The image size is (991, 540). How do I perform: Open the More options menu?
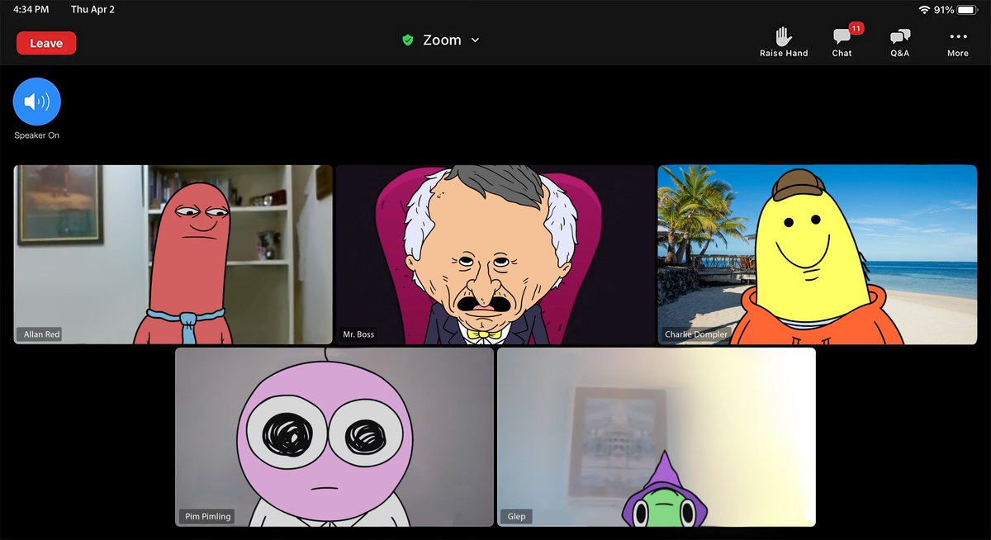pyautogui.click(x=958, y=42)
